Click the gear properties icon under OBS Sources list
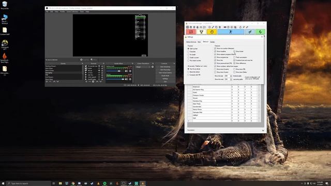This screenshot has height=186, width=331. pos(93,82)
